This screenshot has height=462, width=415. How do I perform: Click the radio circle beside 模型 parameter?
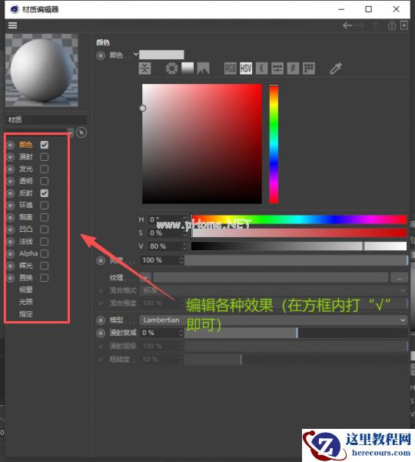click(x=101, y=320)
